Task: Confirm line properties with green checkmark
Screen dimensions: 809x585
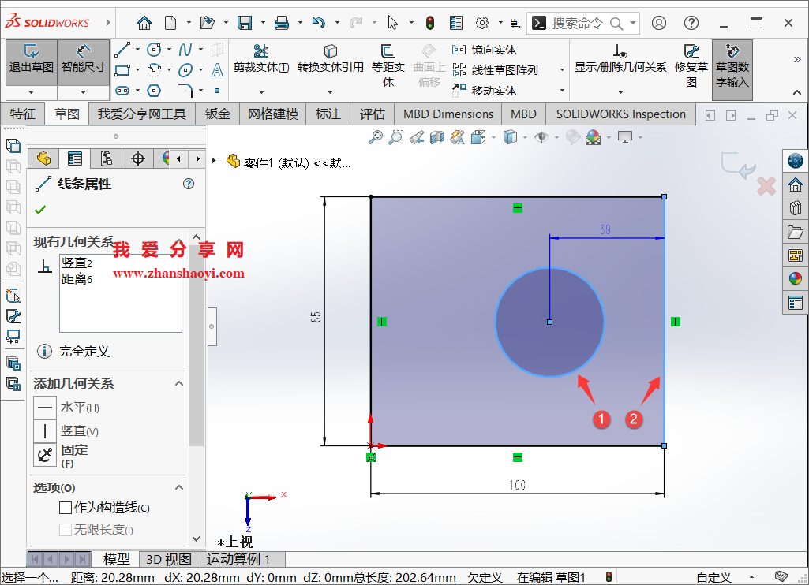Action: point(40,209)
